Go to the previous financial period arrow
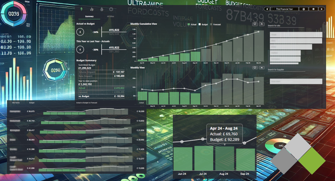The image size is (335, 181). 267,9
